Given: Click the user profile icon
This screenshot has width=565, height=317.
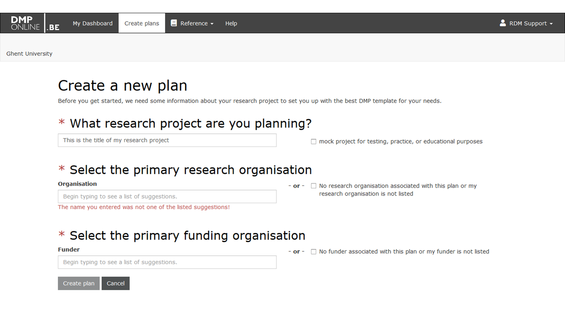Looking at the screenshot, I should pyautogui.click(x=503, y=23).
